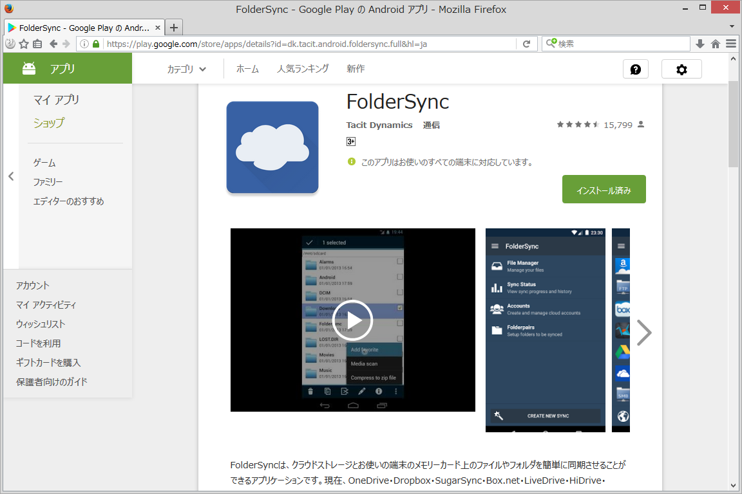Open the Play Store settings gear
The image size is (742, 494).
click(x=681, y=69)
